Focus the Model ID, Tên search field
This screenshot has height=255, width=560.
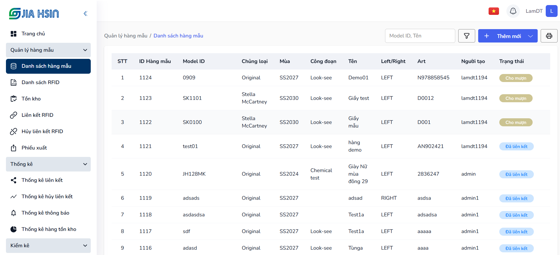420,36
